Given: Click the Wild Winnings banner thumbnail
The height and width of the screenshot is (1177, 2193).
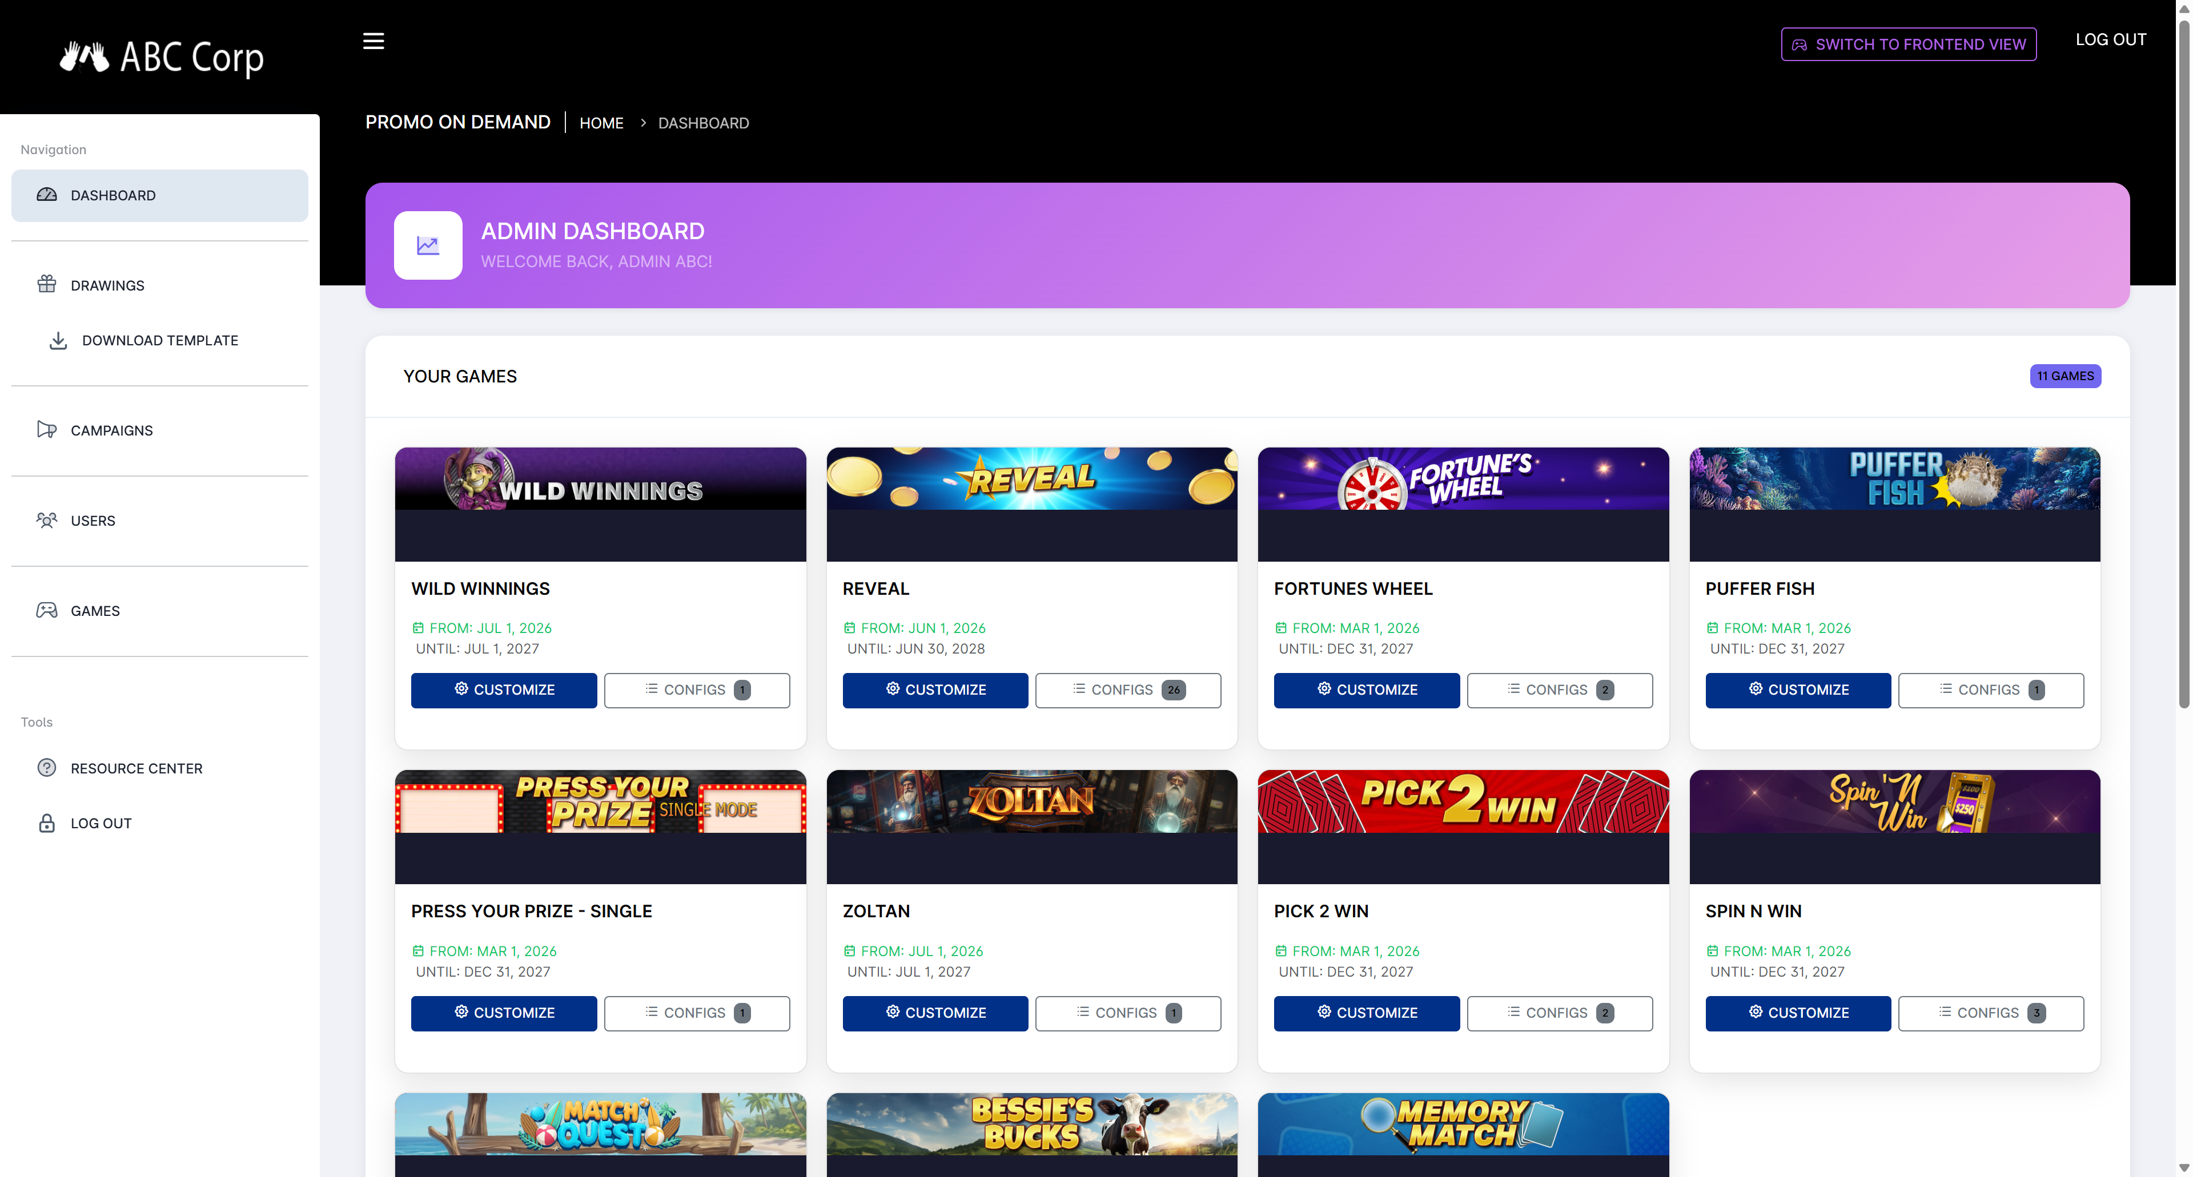Looking at the screenshot, I should (x=600, y=479).
